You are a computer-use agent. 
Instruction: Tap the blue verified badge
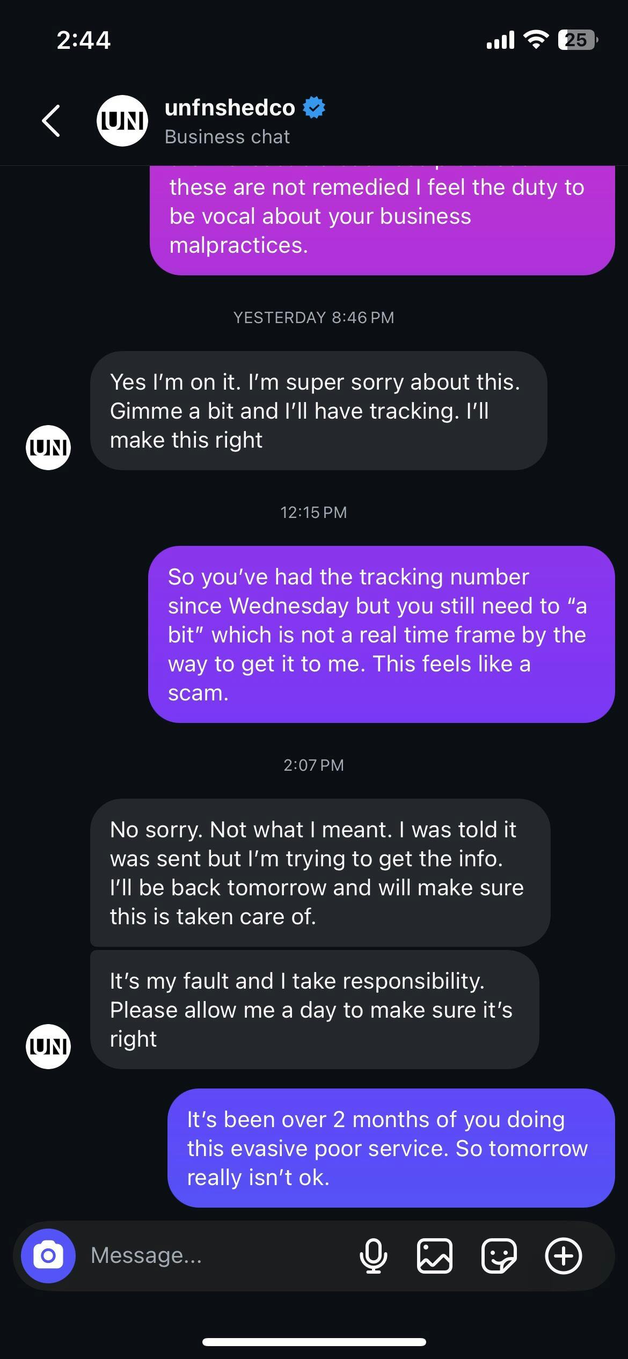(314, 107)
